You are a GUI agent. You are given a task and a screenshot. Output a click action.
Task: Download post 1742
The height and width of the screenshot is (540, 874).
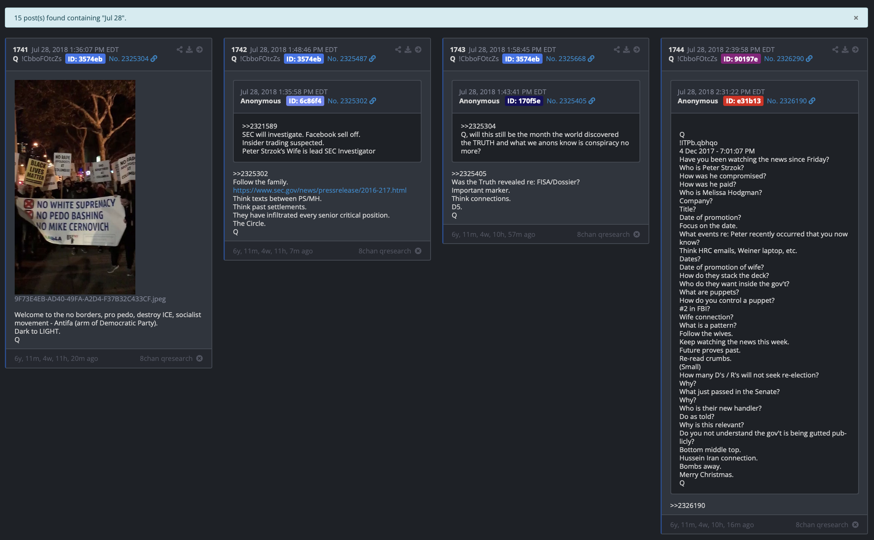(408, 49)
